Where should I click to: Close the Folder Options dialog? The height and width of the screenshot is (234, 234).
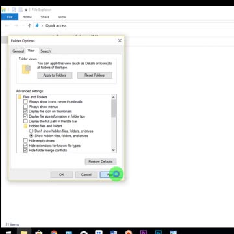coord(120,40)
